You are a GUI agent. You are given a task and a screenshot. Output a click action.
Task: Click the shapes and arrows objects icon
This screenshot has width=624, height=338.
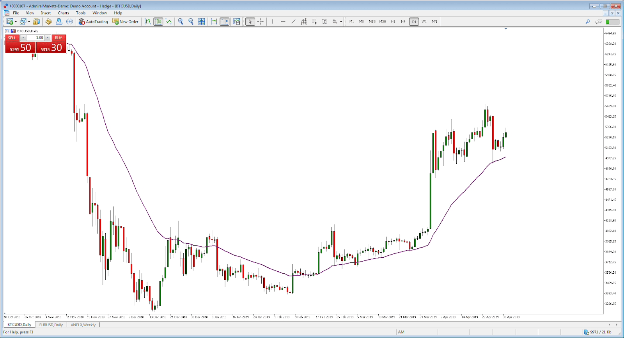pyautogui.click(x=335, y=21)
